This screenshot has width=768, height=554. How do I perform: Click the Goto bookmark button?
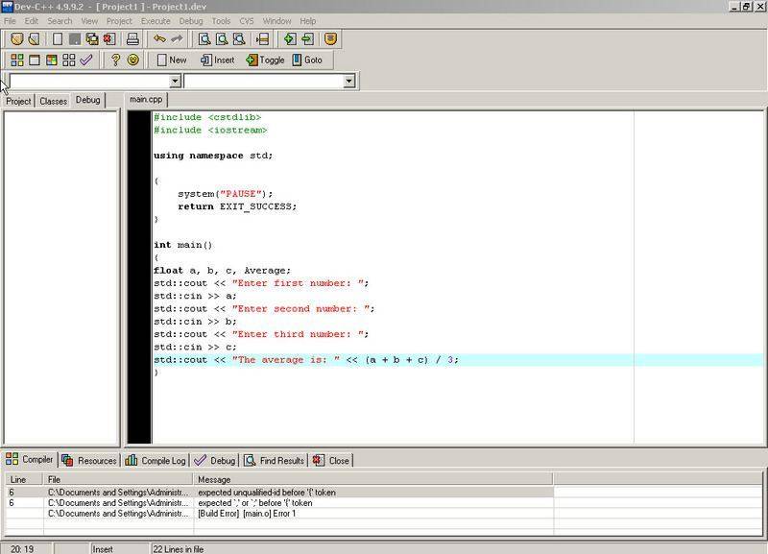click(307, 60)
